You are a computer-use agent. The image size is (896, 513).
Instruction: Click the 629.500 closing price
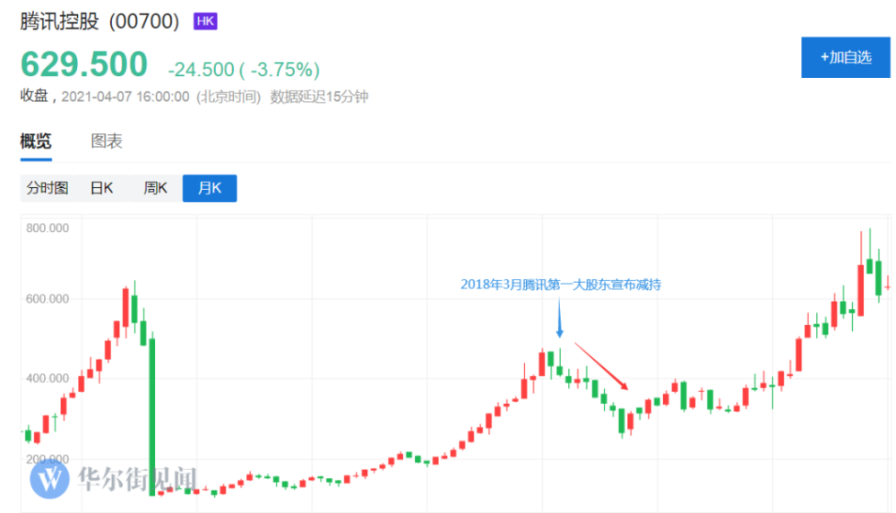84,64
